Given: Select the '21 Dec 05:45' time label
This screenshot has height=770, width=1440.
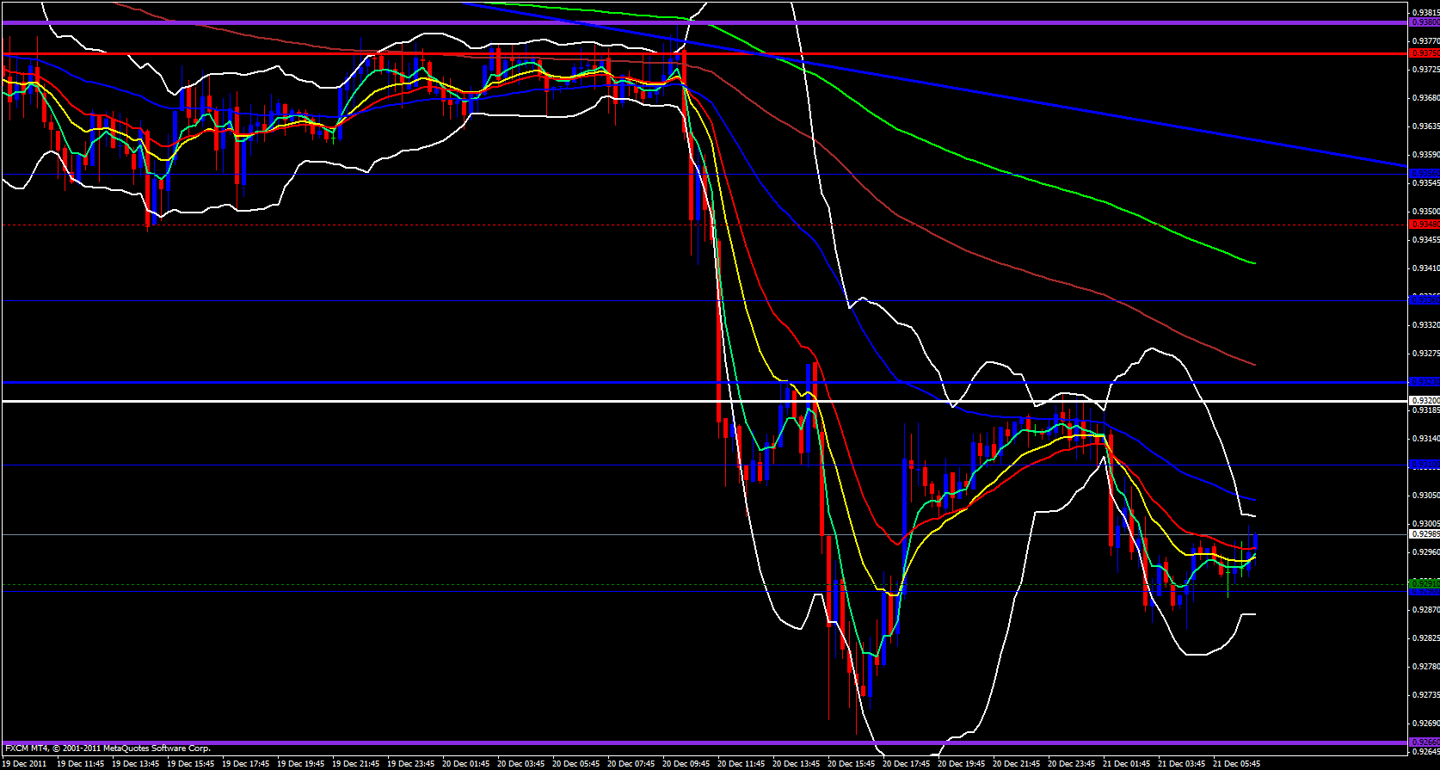Looking at the screenshot, I should [x=1236, y=763].
